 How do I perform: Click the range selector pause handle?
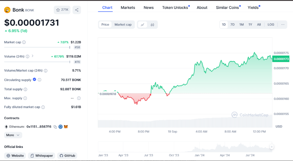[x=272, y=147]
